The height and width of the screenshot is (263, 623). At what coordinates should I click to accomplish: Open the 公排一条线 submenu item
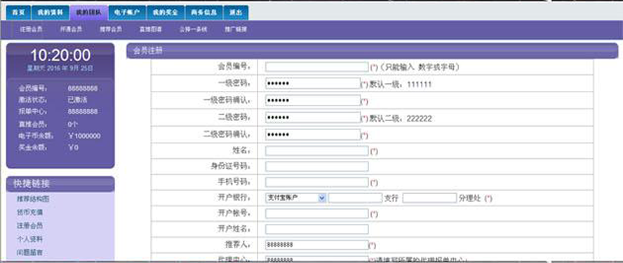(x=193, y=29)
